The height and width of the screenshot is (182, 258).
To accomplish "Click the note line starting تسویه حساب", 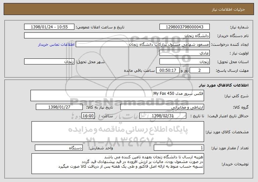I will (131, 166).
